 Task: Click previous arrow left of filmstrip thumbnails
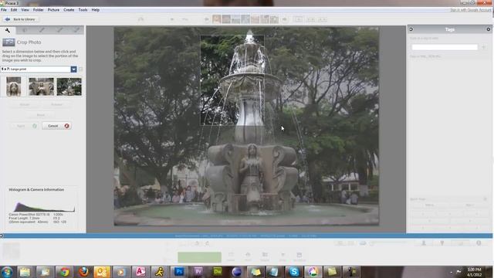[207, 19]
